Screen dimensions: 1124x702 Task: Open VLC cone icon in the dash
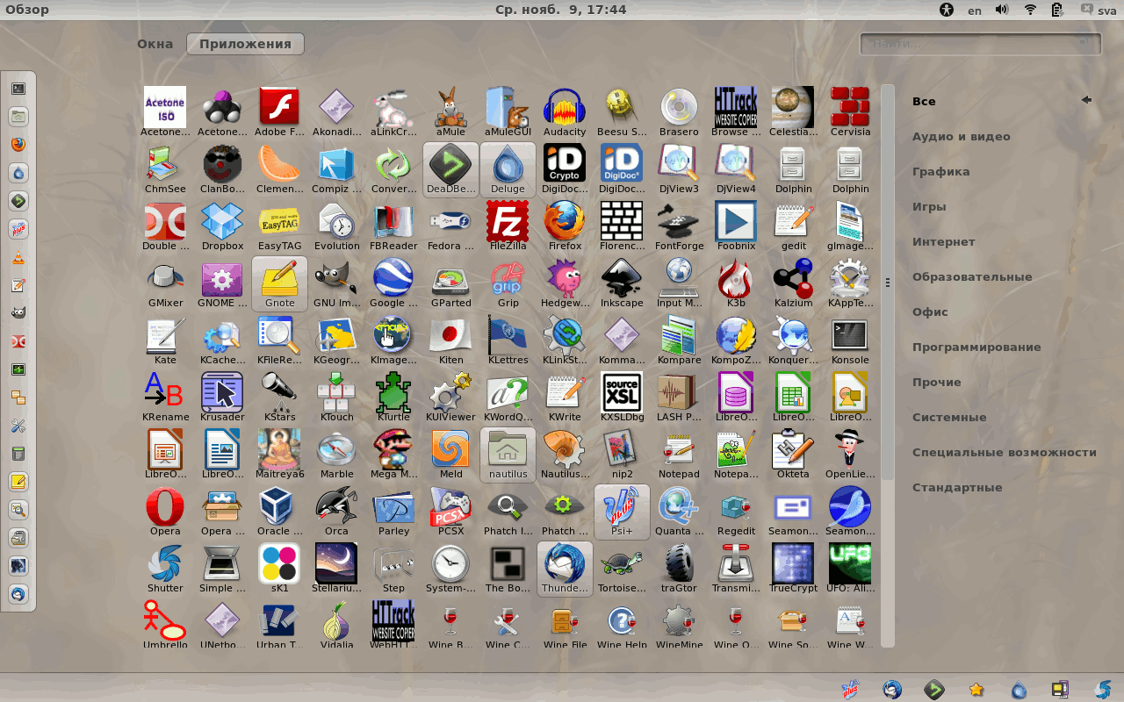point(18,257)
